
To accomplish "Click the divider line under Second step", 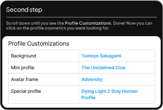I will [x=81, y=17].
